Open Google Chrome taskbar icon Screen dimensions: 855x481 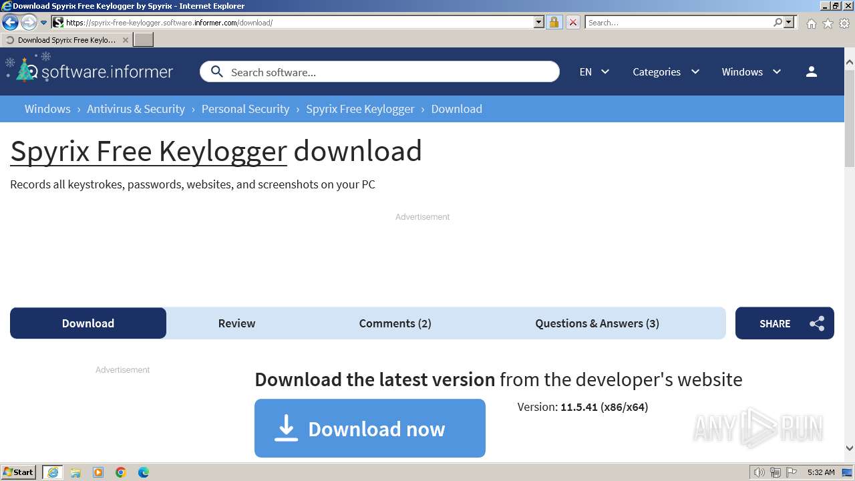click(121, 472)
